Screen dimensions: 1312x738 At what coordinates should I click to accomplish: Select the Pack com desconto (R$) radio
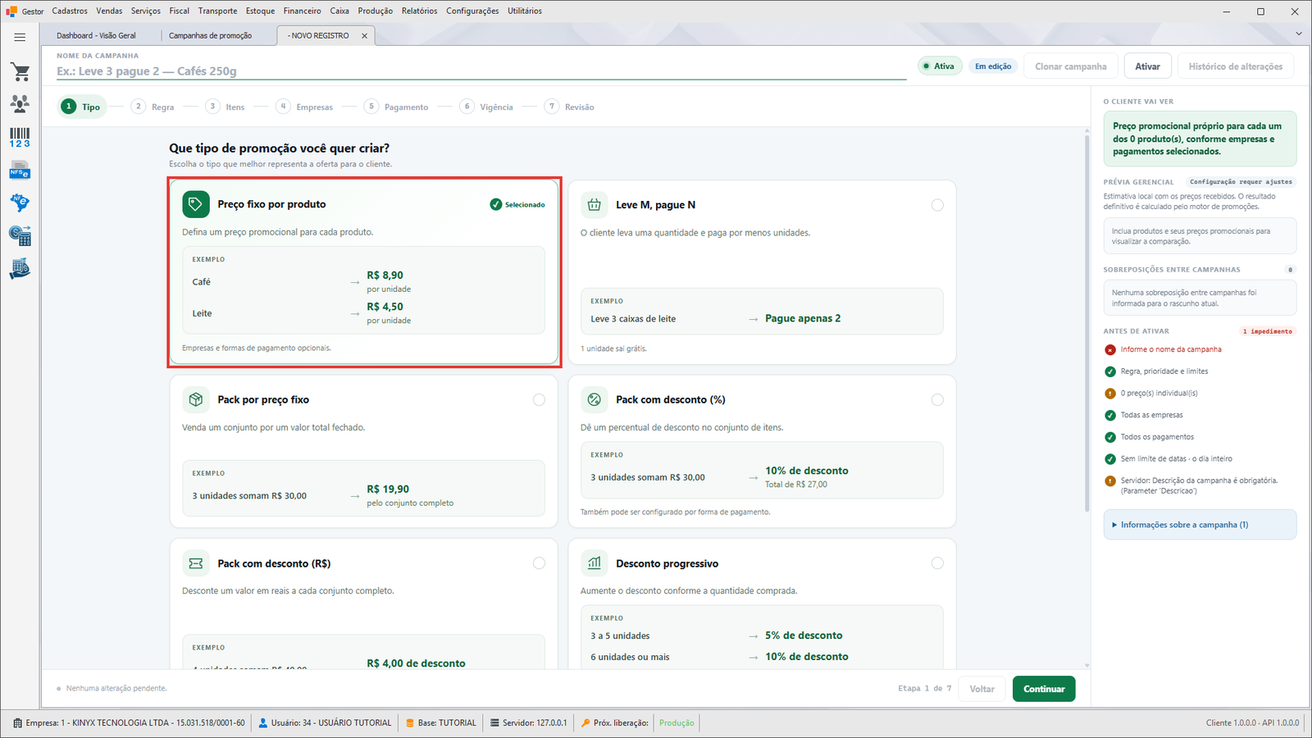539,563
